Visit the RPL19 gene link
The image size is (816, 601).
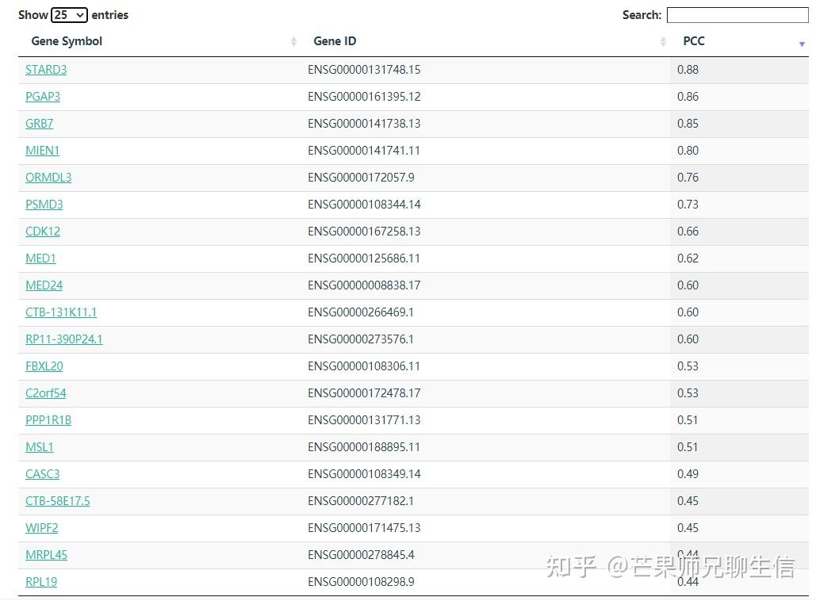41,582
